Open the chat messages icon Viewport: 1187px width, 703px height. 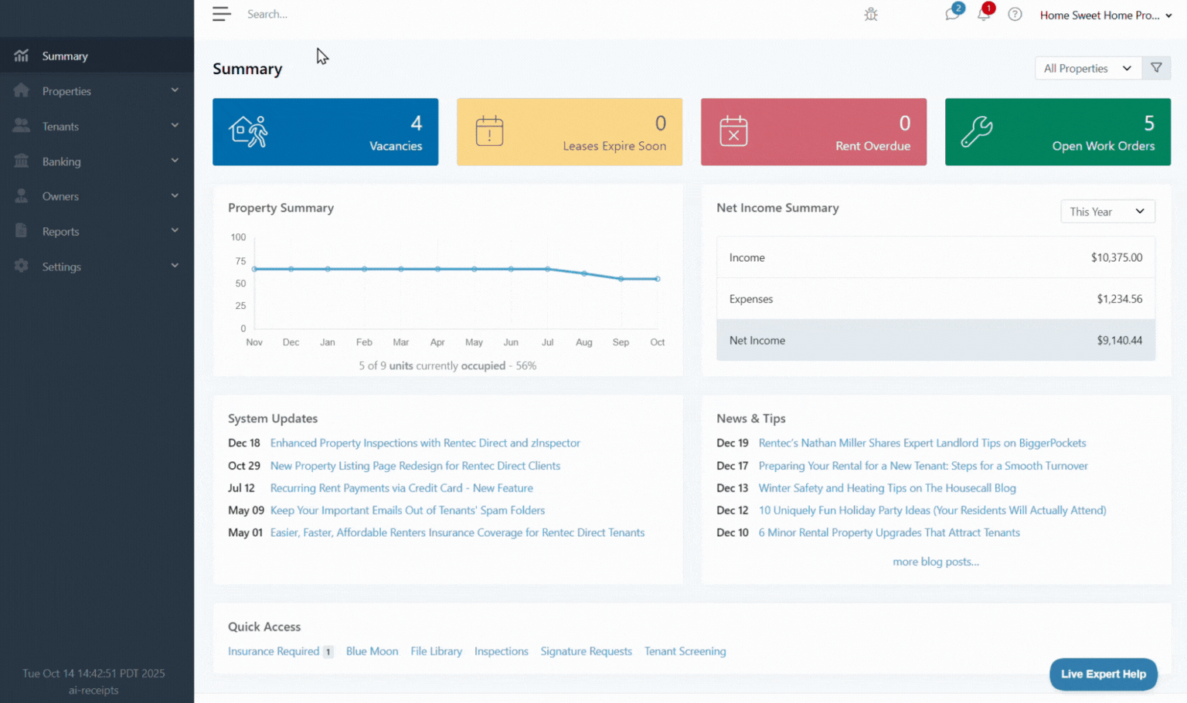[952, 15]
